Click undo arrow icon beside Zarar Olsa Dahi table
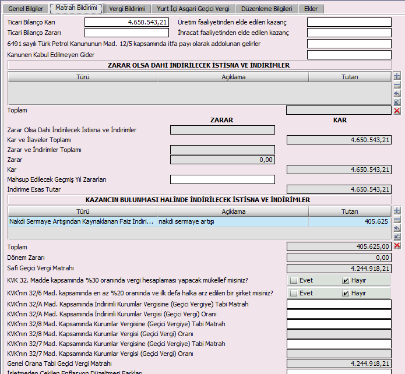 (397, 93)
